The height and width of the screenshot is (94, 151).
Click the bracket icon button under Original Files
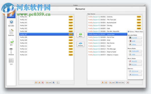(x=58, y=82)
